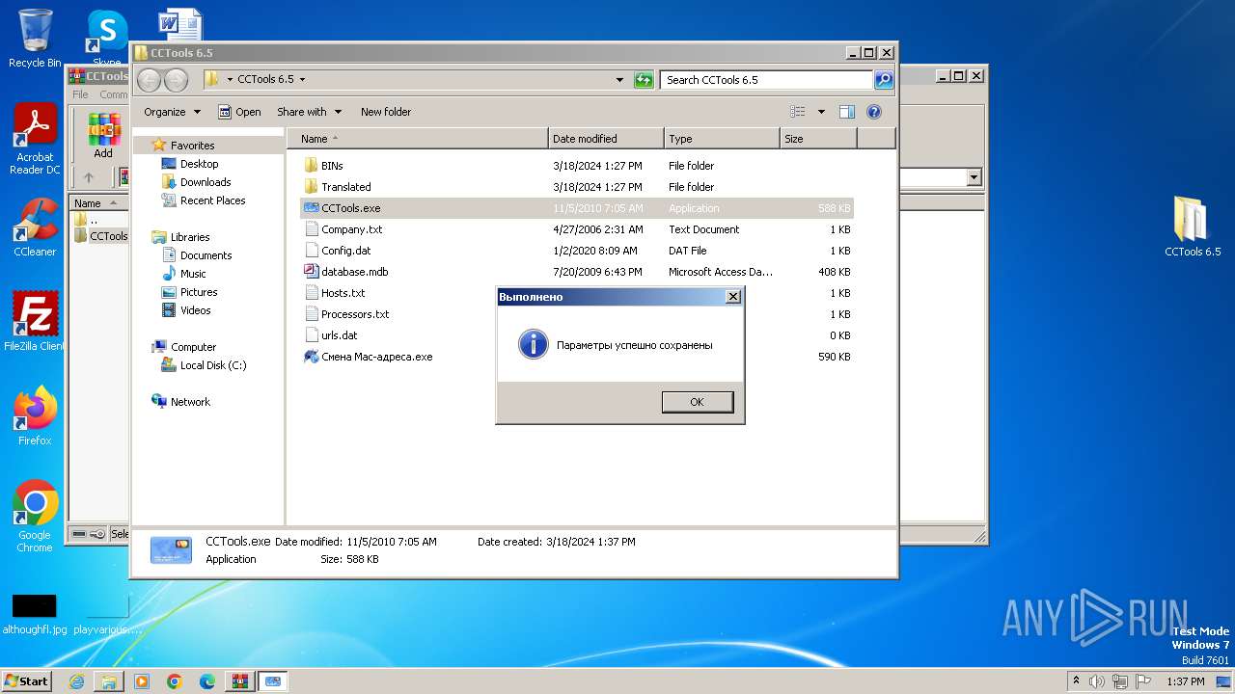Open Pictures library

(199, 292)
